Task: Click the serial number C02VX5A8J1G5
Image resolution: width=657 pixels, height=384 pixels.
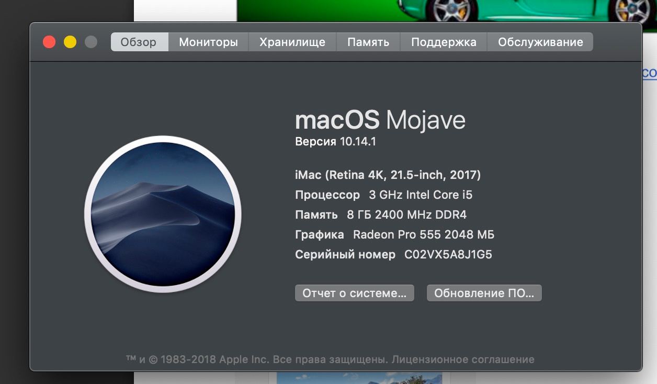Action: (x=448, y=255)
